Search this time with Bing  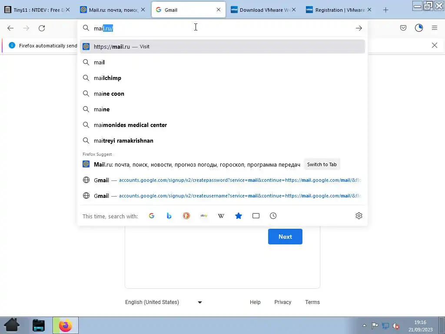click(x=169, y=216)
